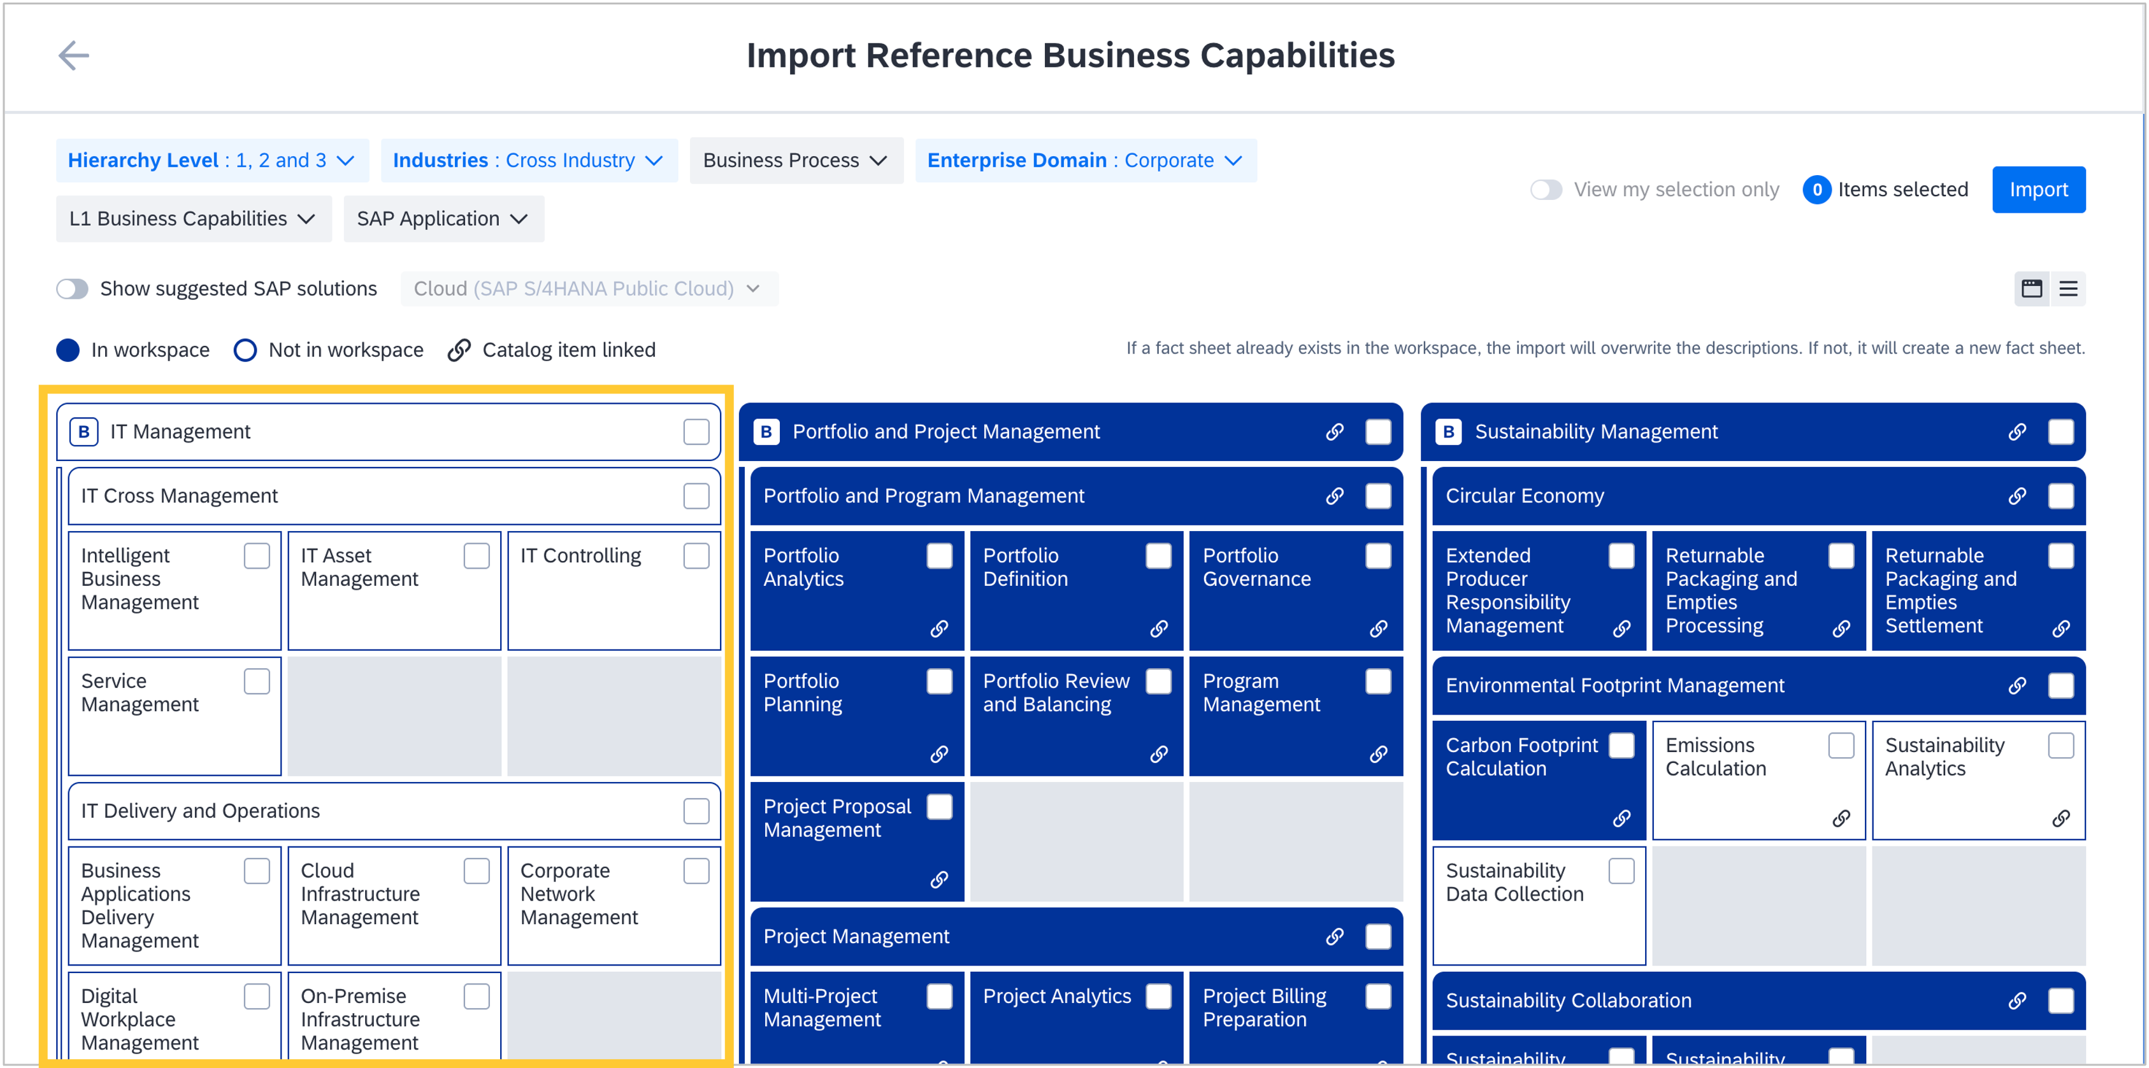The width and height of the screenshot is (2149, 1068).
Task: Click link icon on Sustainability Management header
Action: point(2016,432)
